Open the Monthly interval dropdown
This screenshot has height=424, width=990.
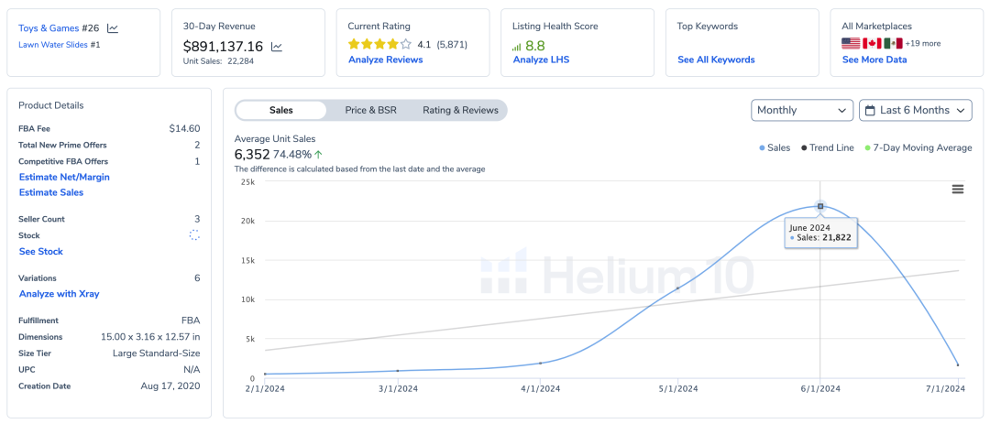click(802, 110)
